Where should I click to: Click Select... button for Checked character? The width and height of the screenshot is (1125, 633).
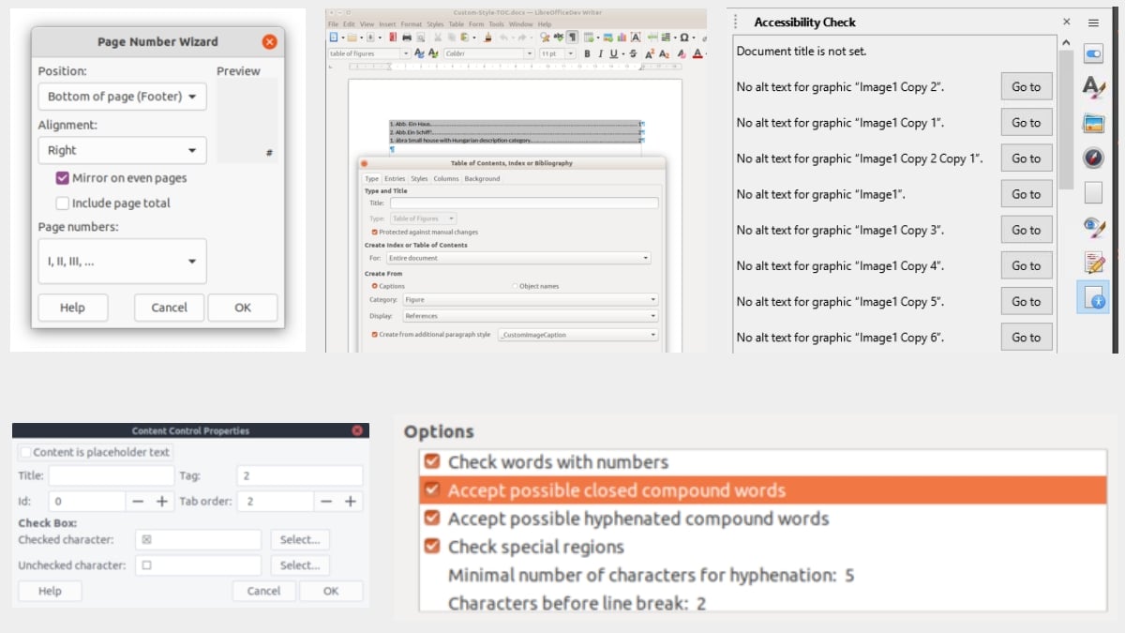[300, 540]
